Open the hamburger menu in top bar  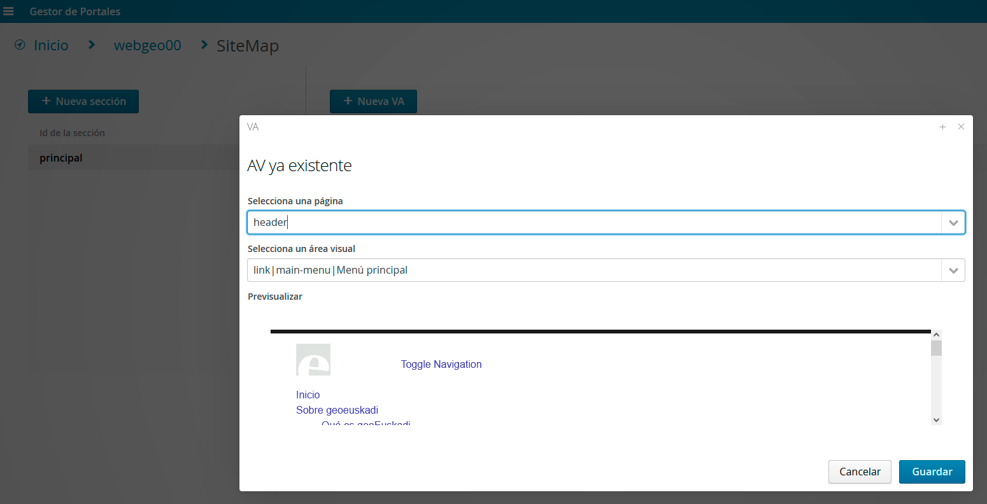[9, 11]
